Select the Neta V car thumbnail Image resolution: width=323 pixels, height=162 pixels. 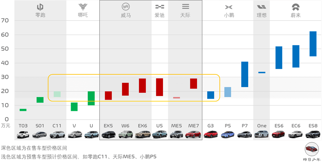coord(75,134)
